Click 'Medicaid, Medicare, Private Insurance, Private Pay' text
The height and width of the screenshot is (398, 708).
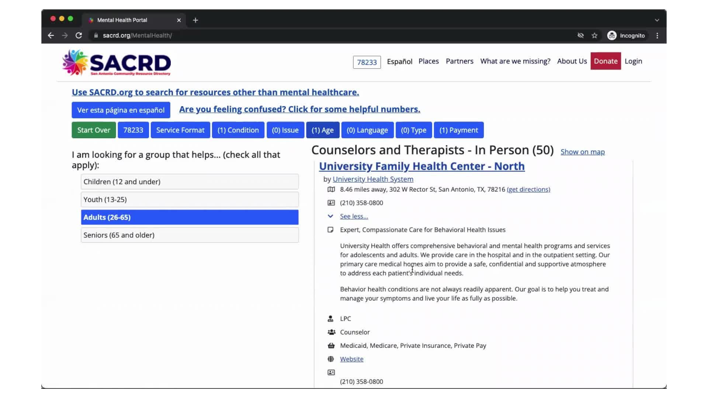pos(413,346)
